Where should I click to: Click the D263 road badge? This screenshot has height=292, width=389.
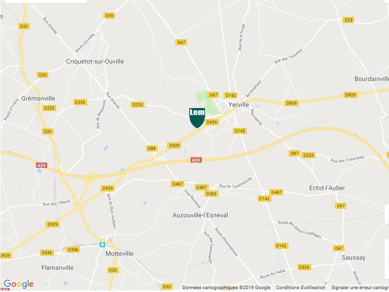point(211,194)
